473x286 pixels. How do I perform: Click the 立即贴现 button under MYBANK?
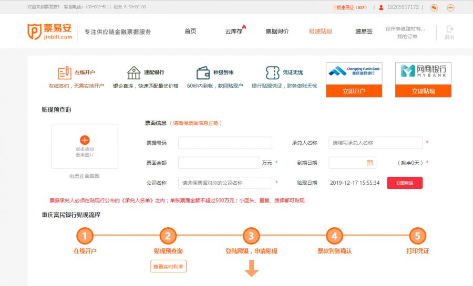coord(423,91)
